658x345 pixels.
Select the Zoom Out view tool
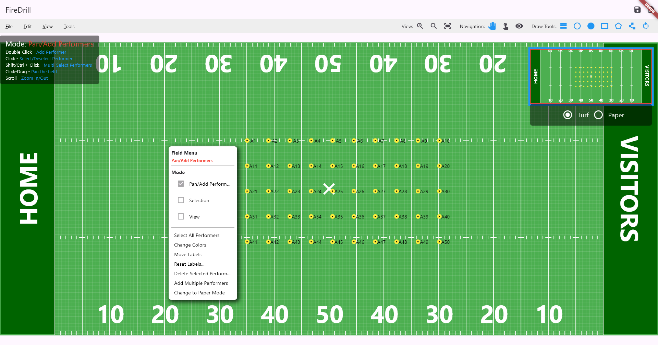pyautogui.click(x=434, y=26)
